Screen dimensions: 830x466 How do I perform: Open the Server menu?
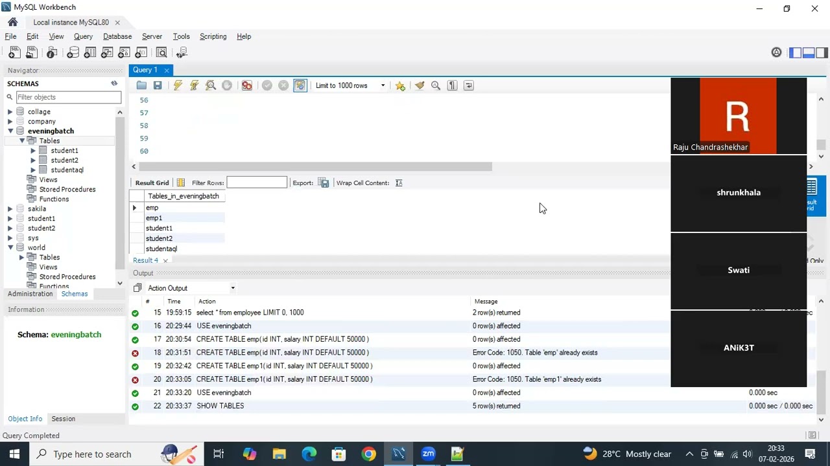click(152, 36)
